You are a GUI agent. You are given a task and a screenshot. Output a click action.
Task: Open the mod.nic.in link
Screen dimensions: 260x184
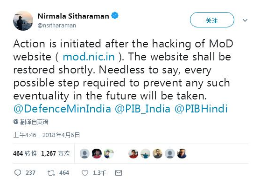click(x=89, y=57)
